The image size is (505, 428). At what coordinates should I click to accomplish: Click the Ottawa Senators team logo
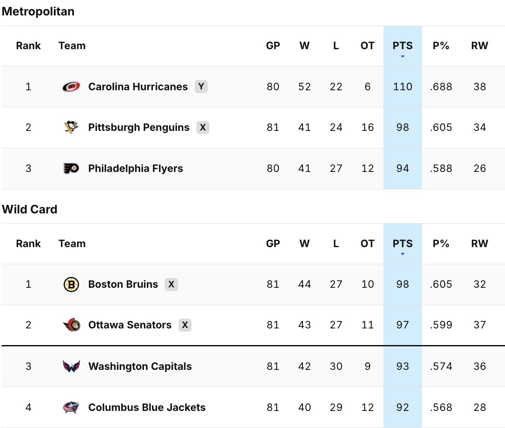[x=72, y=325]
